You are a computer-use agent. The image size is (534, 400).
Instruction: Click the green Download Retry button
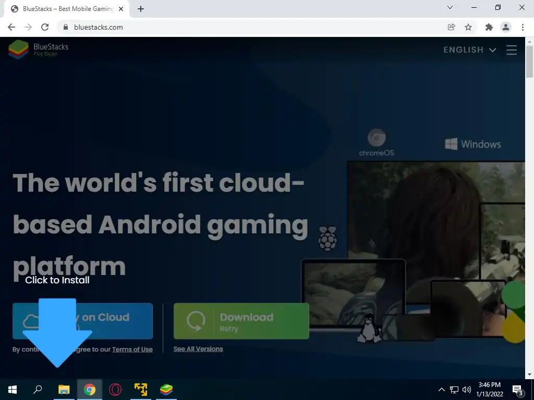coord(241,321)
